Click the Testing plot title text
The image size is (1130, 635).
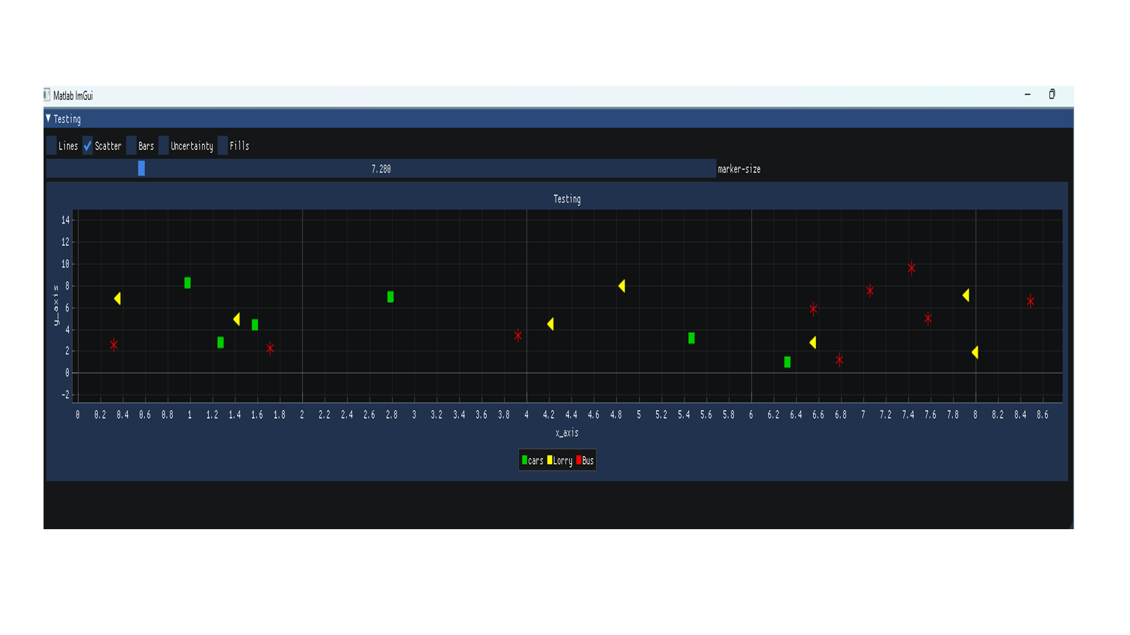[x=566, y=199]
